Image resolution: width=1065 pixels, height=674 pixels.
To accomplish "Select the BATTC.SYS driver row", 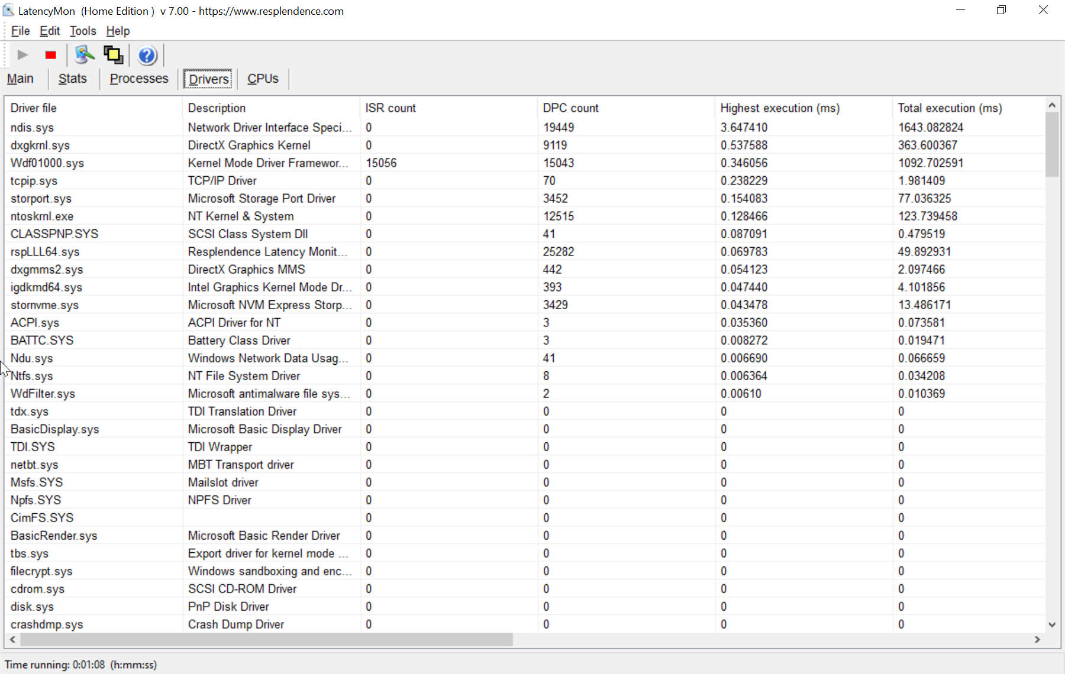I will 525,341.
